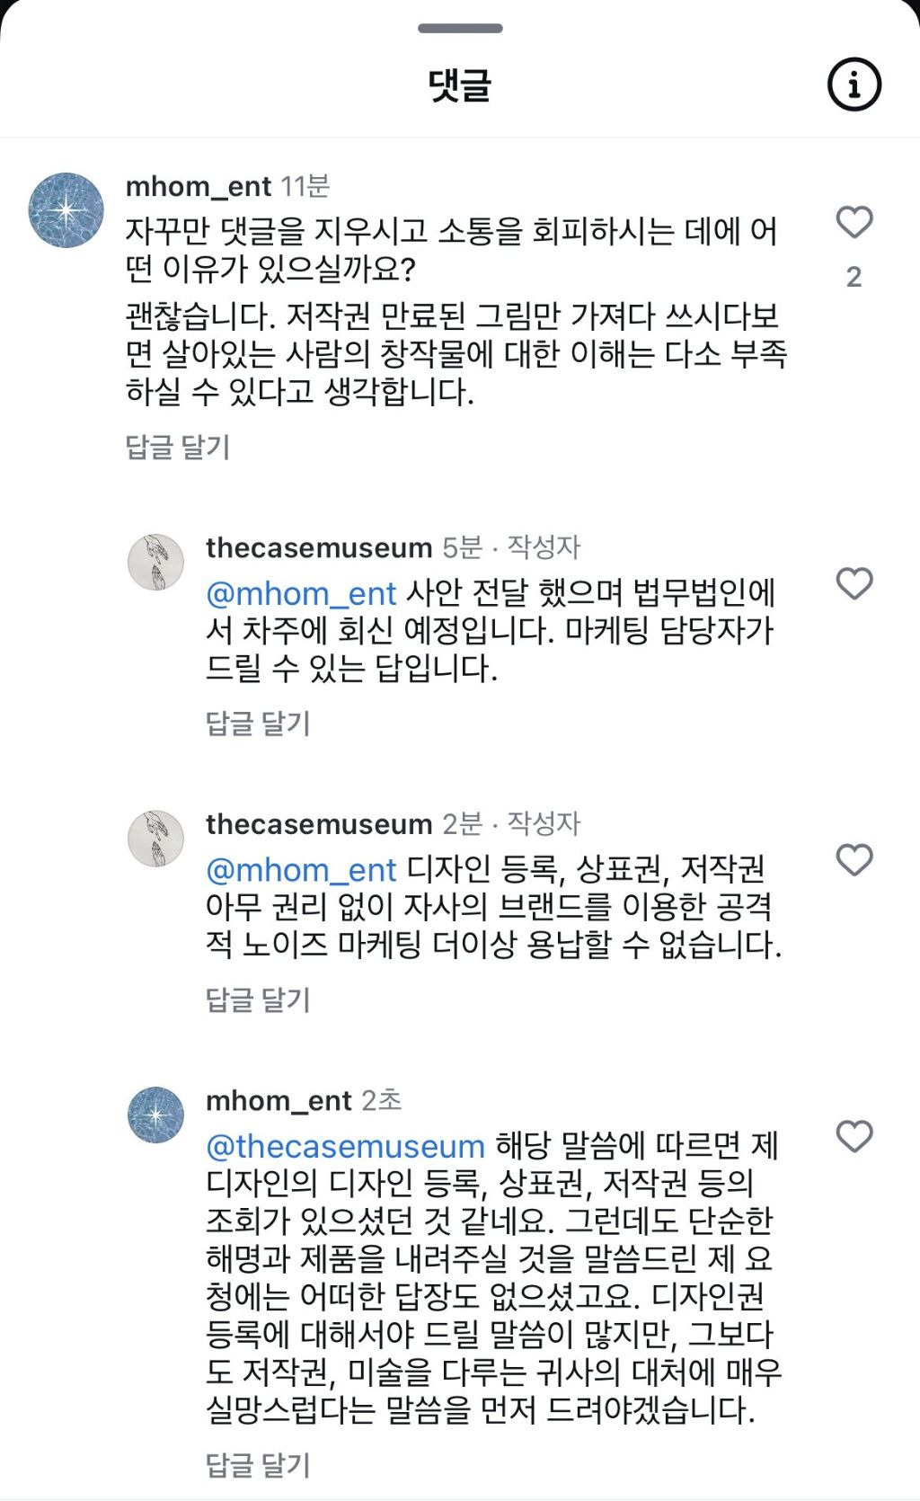Image resolution: width=920 pixels, height=1501 pixels.
Task: Reply to mhom_ent's 11분 comment with 답글 달기
Action: (x=178, y=447)
